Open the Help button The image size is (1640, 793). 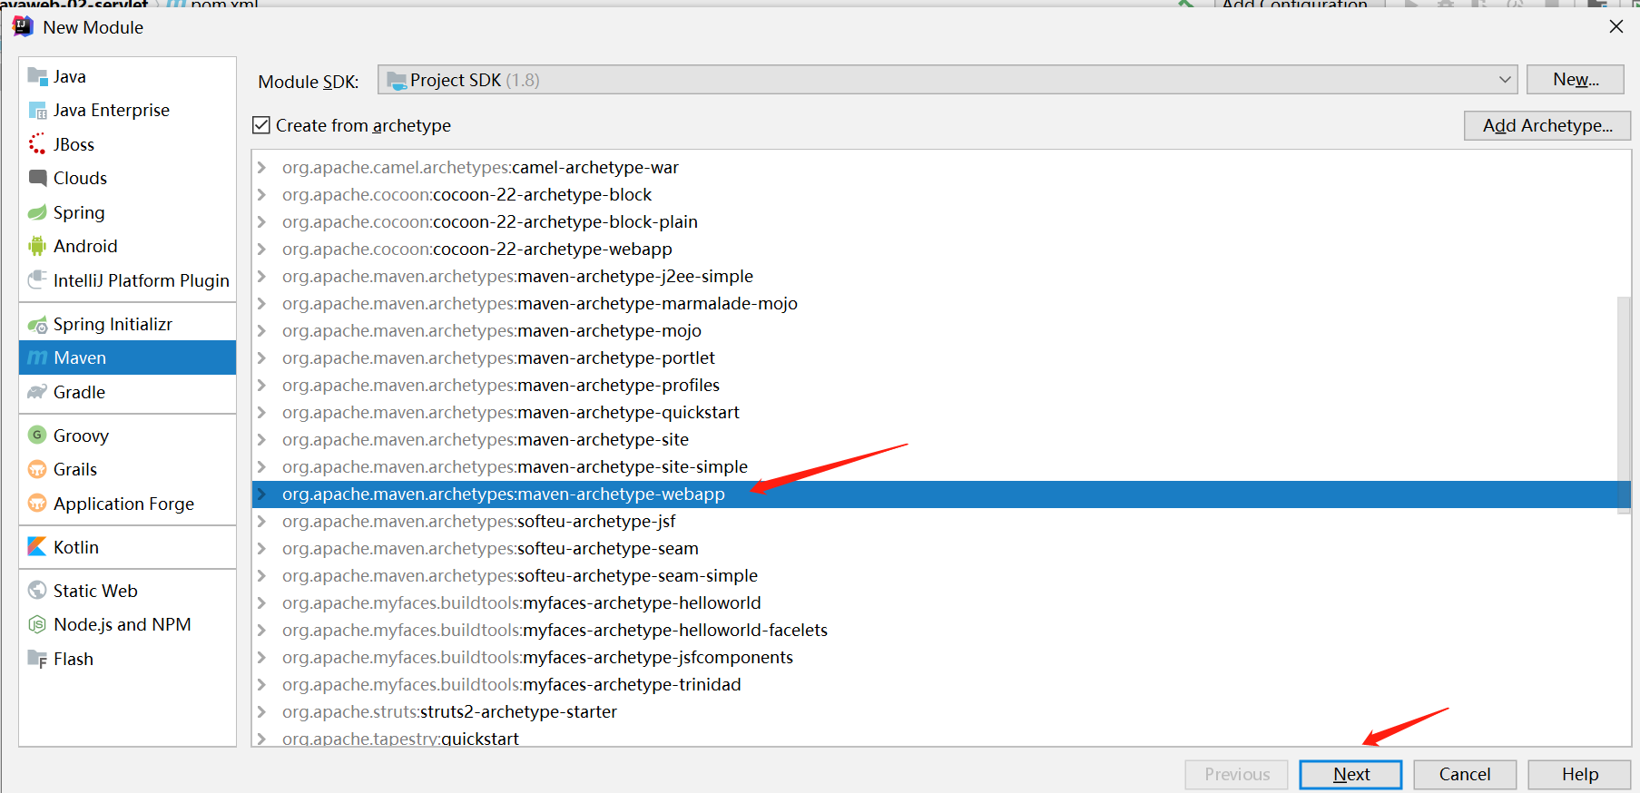(x=1579, y=774)
